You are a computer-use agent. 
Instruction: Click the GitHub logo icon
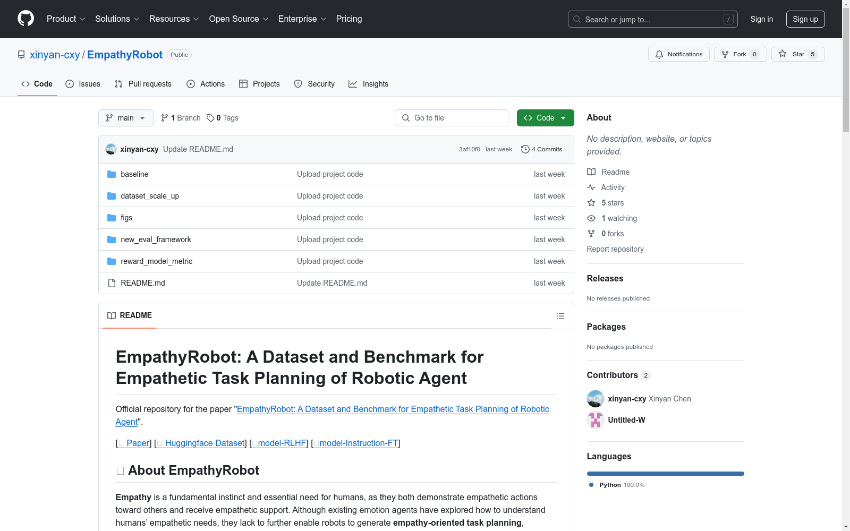pos(25,19)
